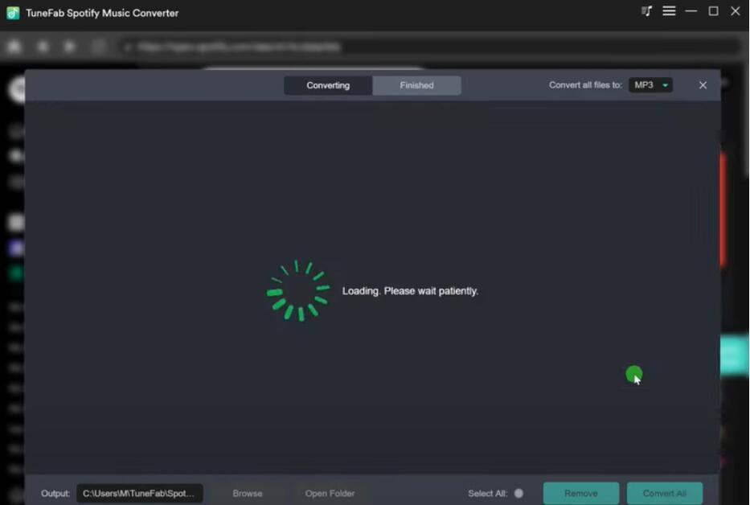Viewport: 750px width, 505px height.
Task: Click the Convert All button
Action: click(x=664, y=493)
